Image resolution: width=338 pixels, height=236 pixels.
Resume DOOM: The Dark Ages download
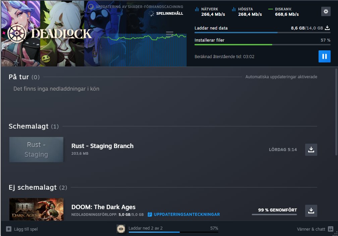311,210
